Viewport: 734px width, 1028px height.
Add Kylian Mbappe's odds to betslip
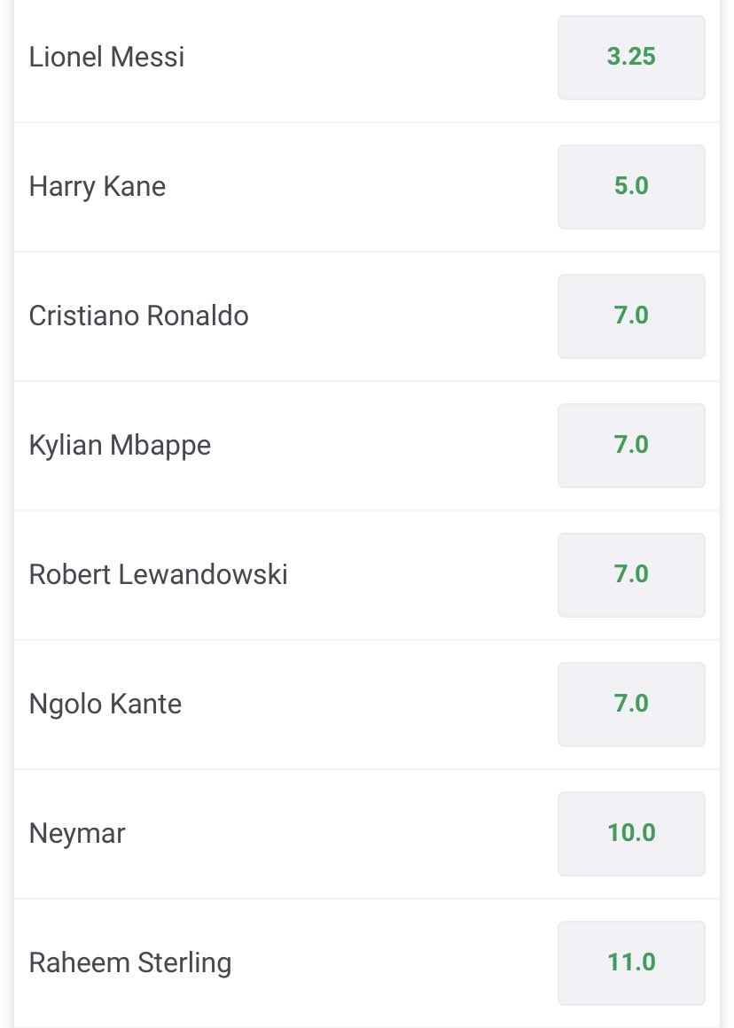(631, 446)
